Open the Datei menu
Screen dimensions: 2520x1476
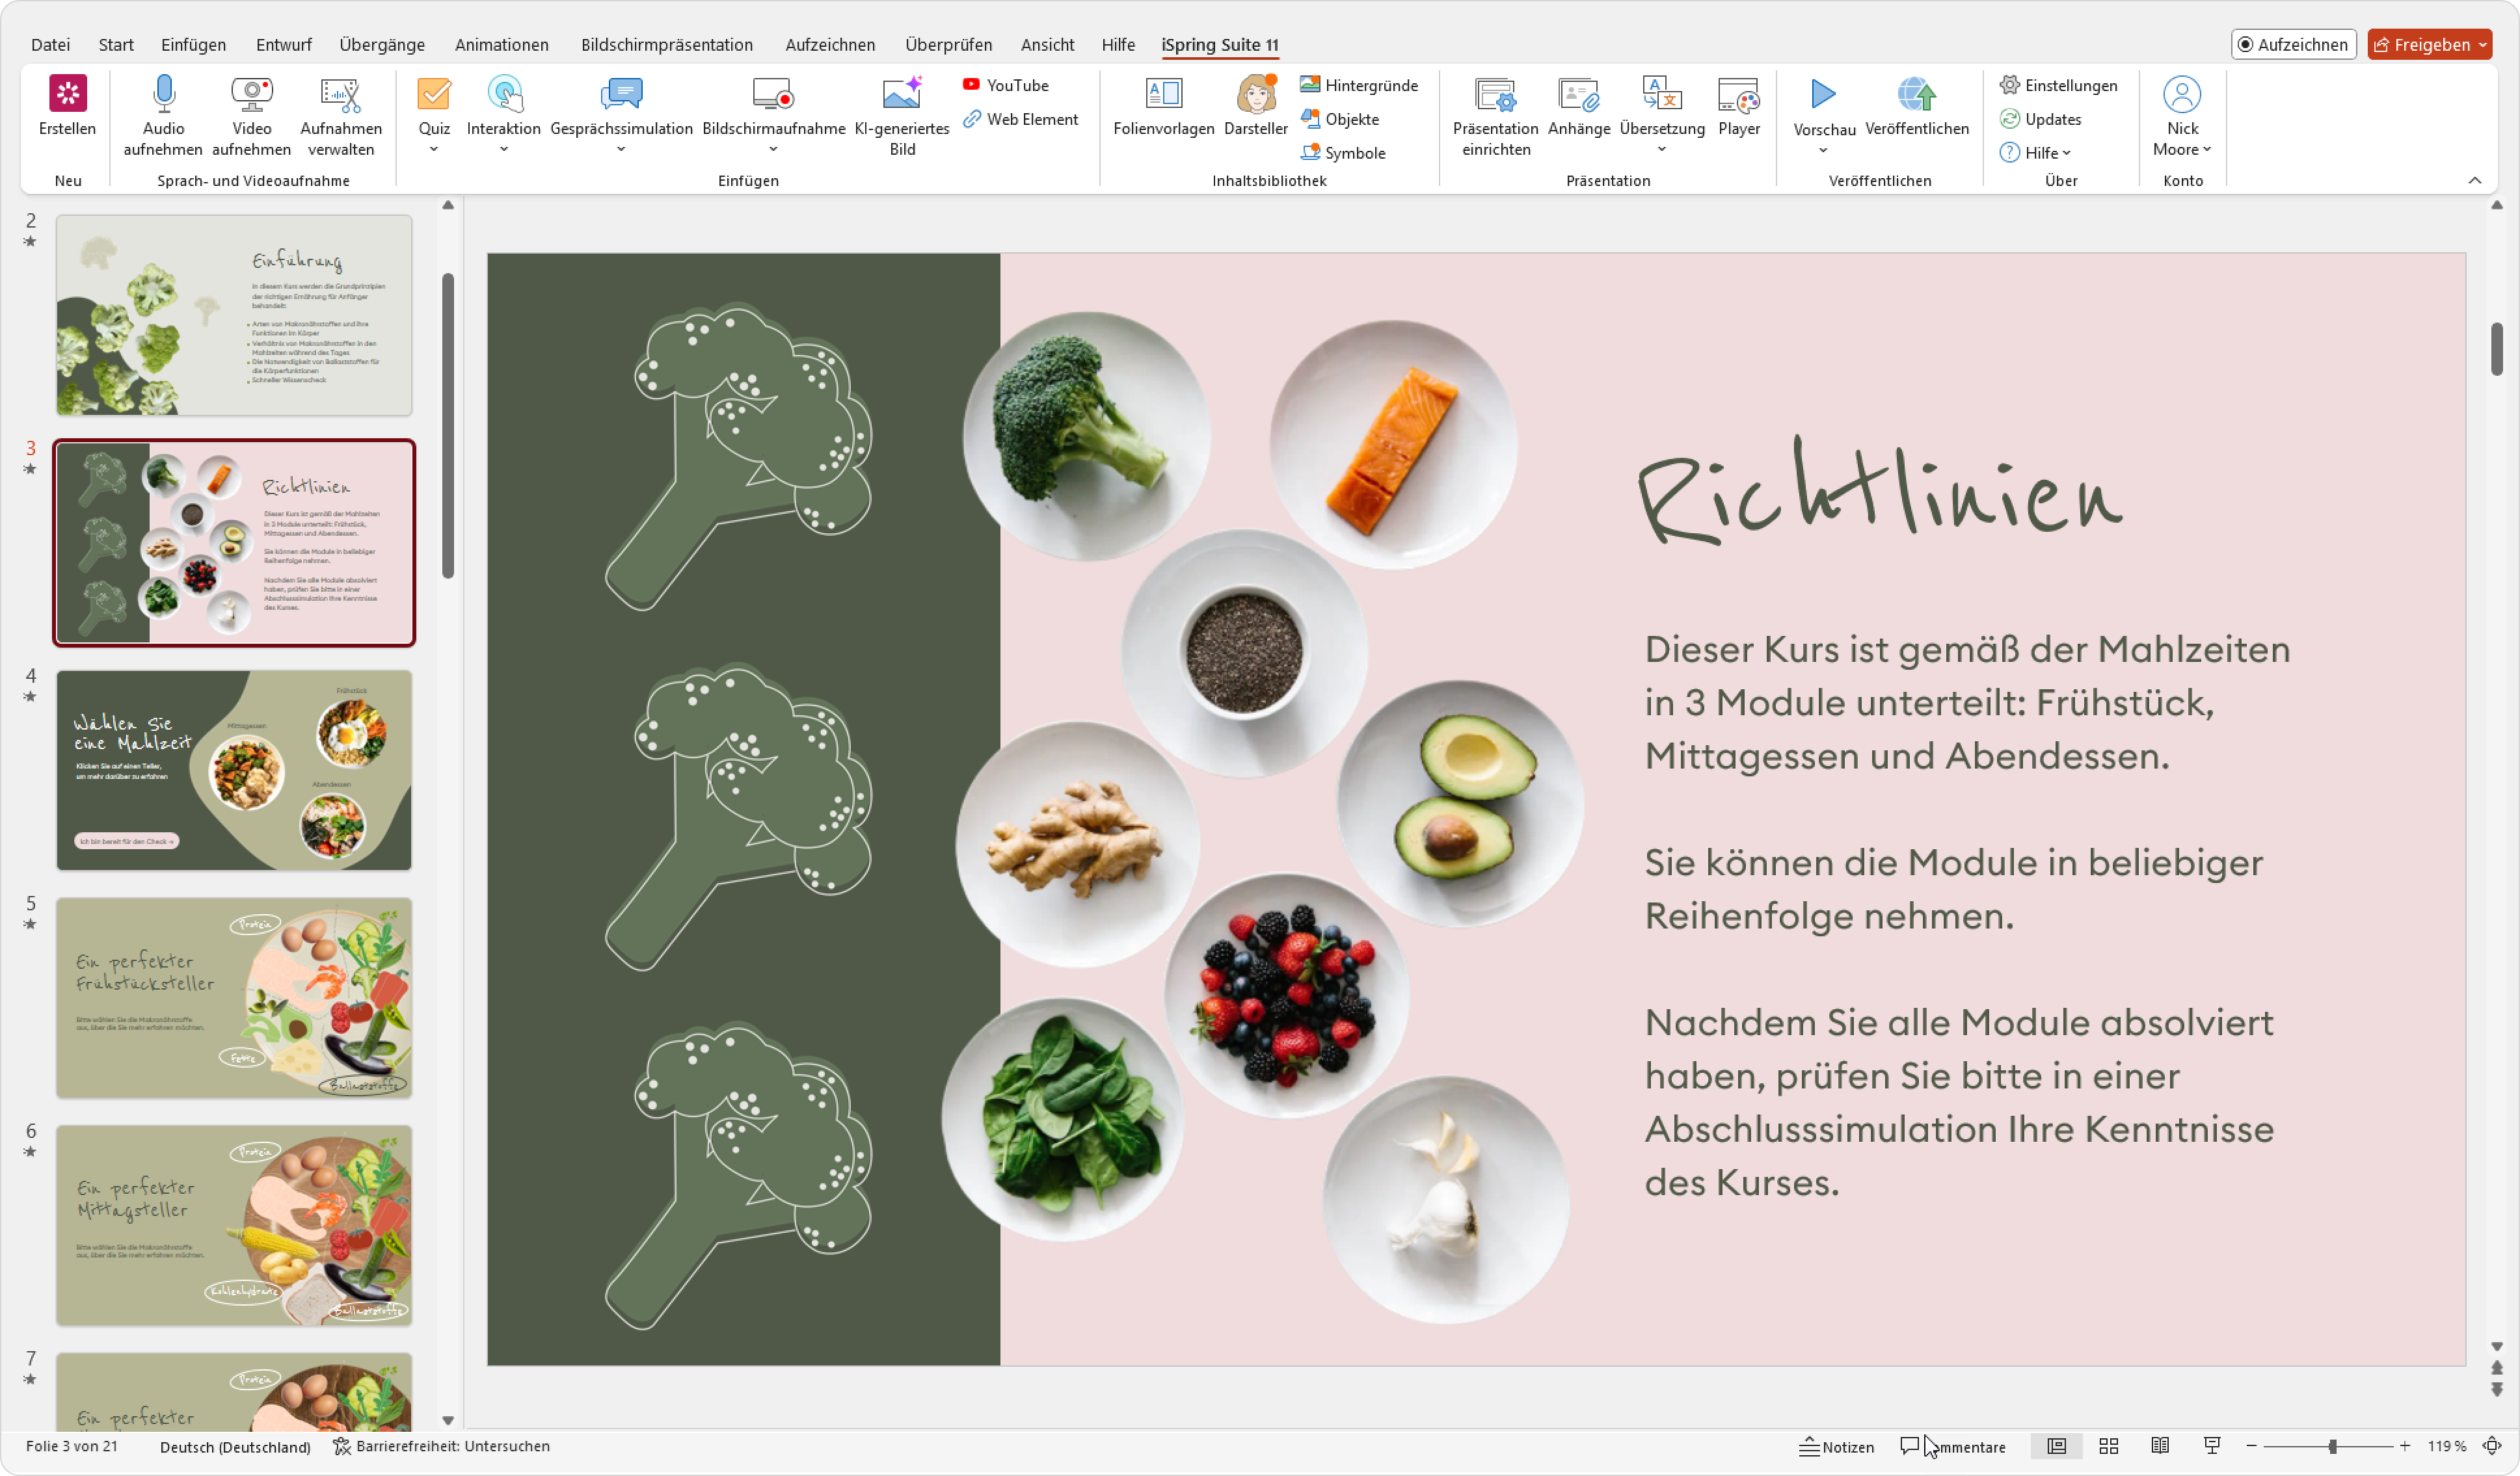pos(50,45)
